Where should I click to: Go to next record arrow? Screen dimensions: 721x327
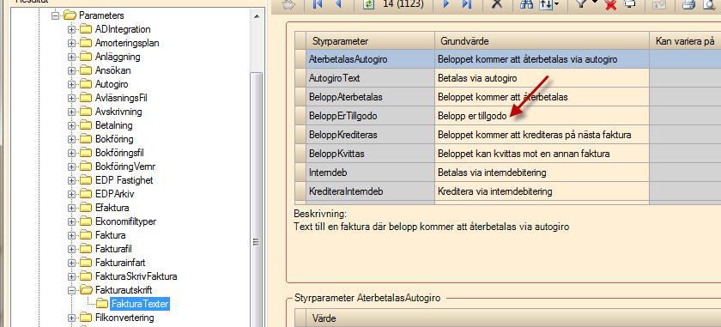[446, 4]
